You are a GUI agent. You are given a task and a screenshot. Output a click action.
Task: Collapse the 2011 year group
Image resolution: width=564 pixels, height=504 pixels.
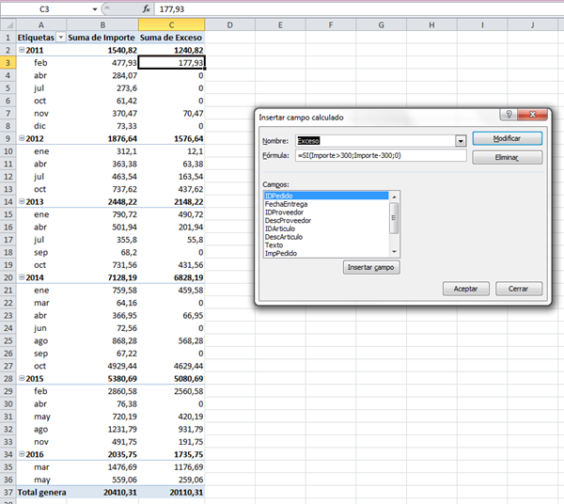[23, 49]
